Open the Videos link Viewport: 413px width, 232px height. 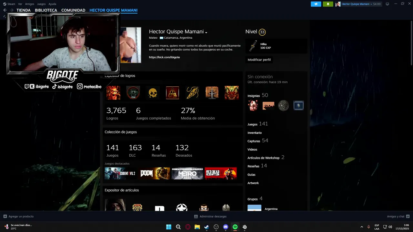(252, 150)
